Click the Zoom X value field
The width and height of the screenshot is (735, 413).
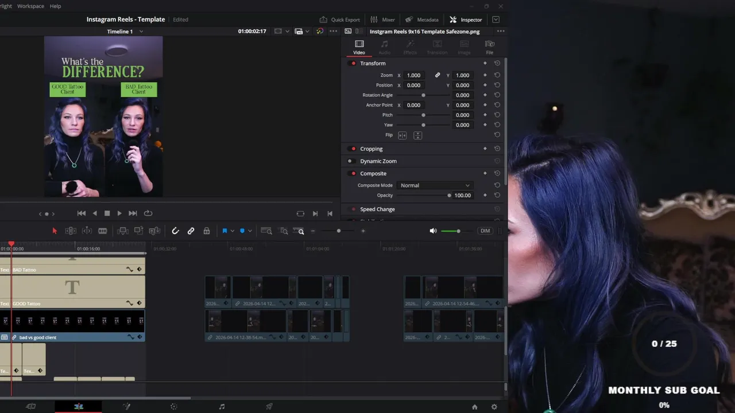(x=413, y=75)
